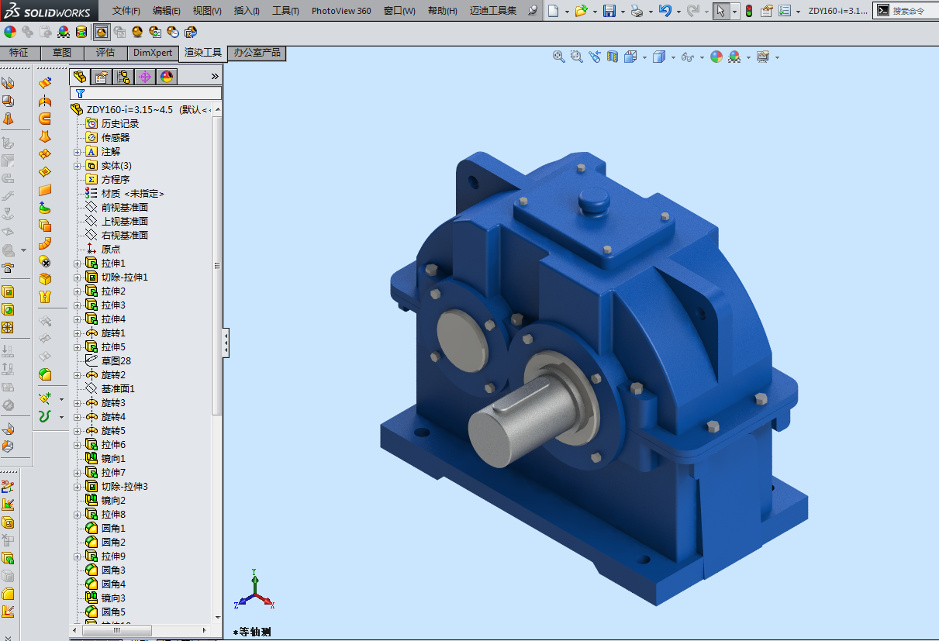Switch to the DimXpert command tab
This screenshot has width=939, height=641.
pyautogui.click(x=153, y=53)
